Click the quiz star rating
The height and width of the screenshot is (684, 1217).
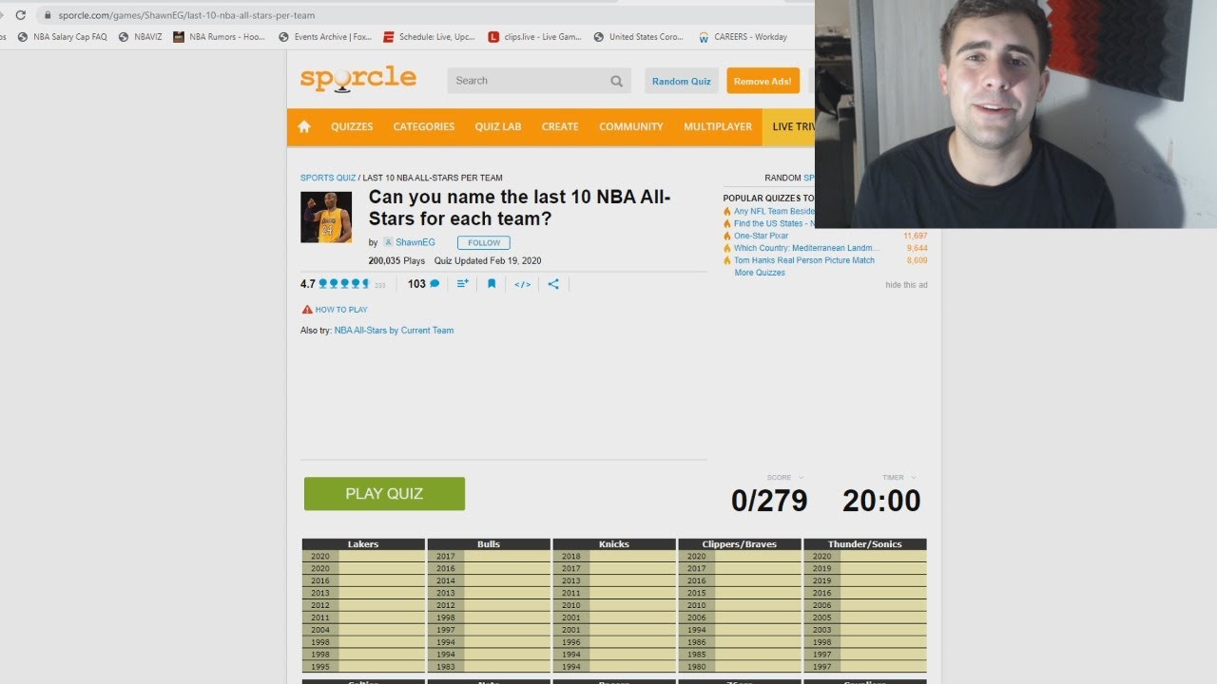(343, 284)
